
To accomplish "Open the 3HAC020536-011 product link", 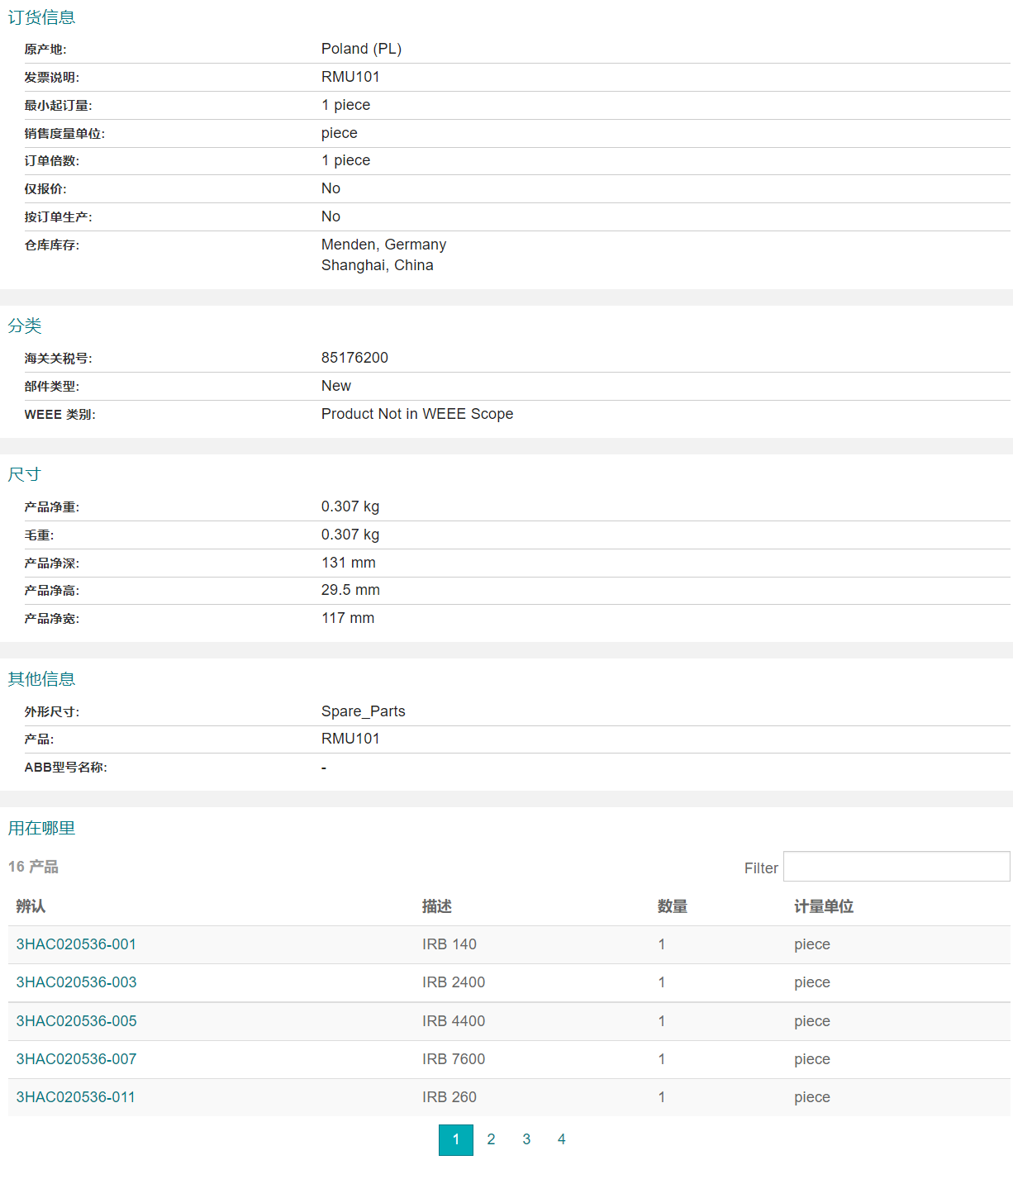I will click(75, 1097).
